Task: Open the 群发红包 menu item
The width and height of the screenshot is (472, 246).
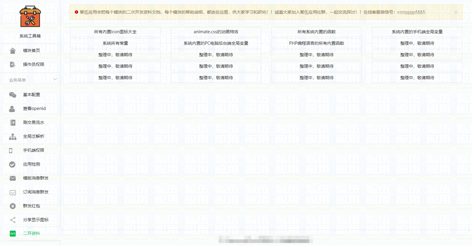Action: tap(30, 206)
